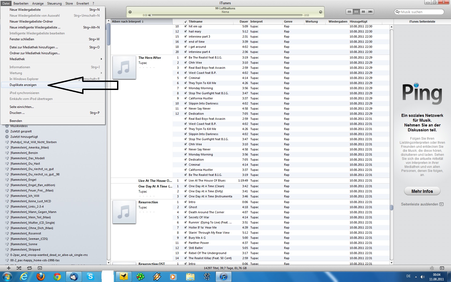Screen dimensions: 451x282
Task: Click the song list scroll-down arrow
Action: [391, 263]
